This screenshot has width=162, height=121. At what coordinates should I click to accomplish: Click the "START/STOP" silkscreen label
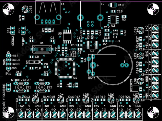(x=21, y=80)
